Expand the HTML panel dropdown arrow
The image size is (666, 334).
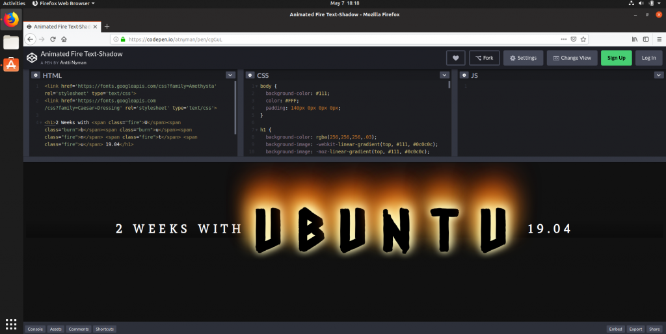pos(230,75)
